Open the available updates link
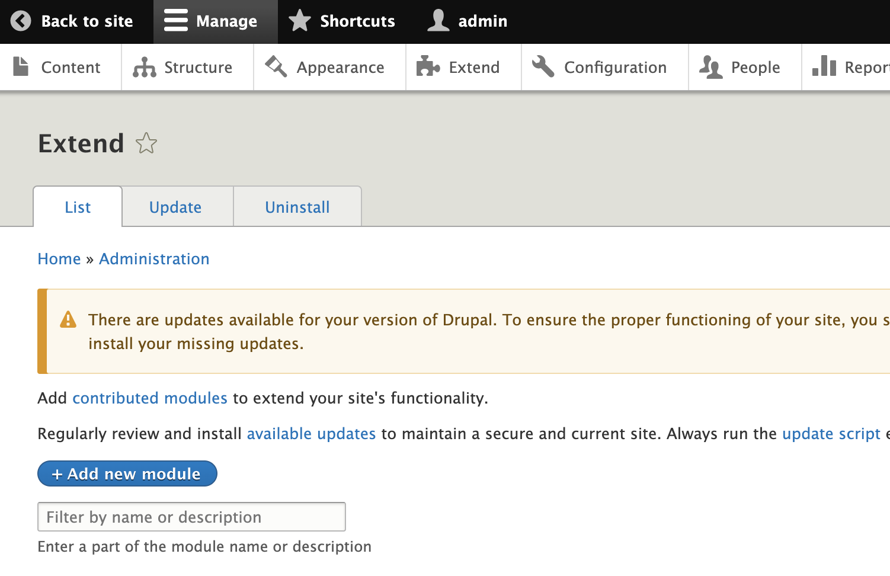The image size is (890, 576). 311,434
